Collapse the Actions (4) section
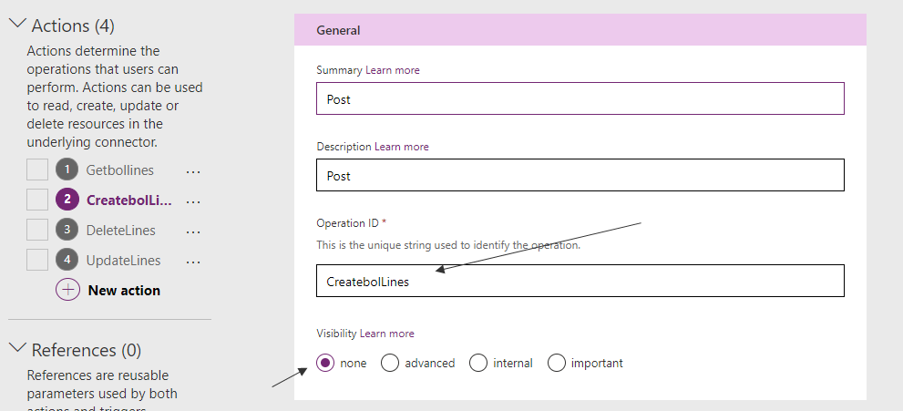Screen dimensions: 903x411 16,26
